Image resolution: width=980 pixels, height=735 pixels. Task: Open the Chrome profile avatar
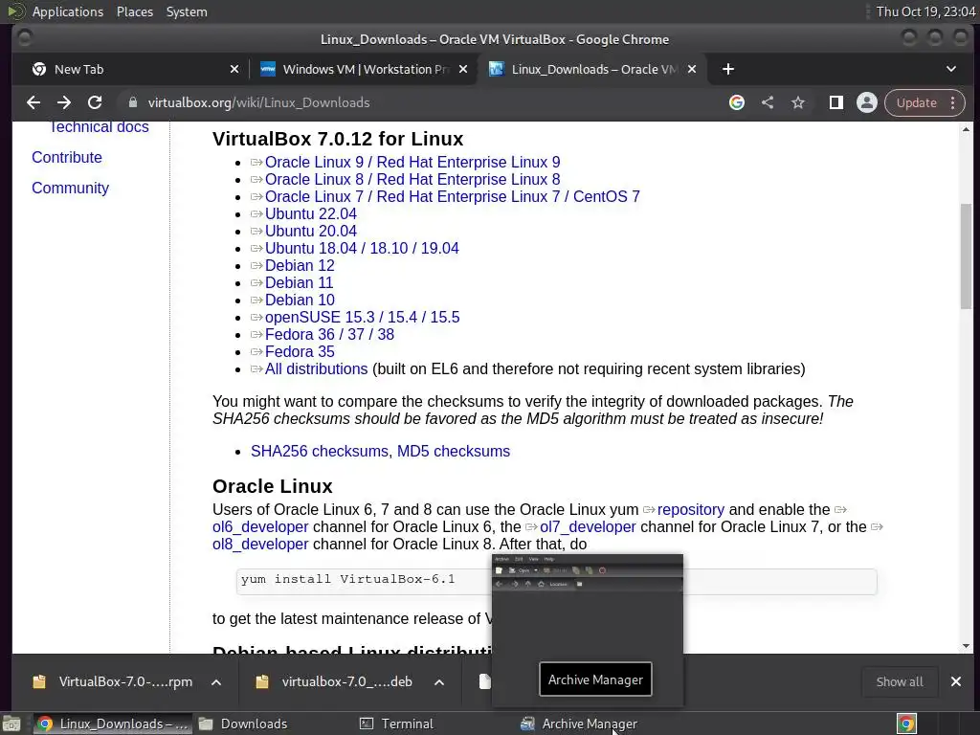[x=867, y=102]
